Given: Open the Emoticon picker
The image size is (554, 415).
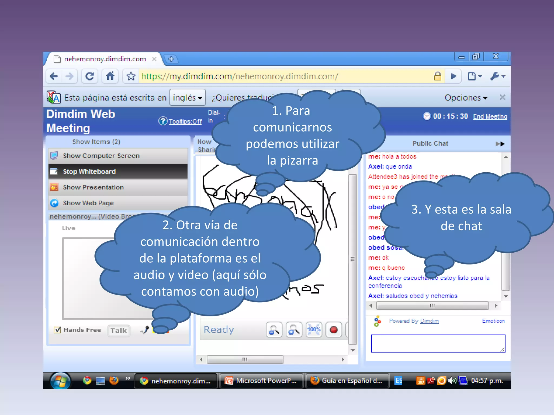Looking at the screenshot, I should click(x=493, y=321).
